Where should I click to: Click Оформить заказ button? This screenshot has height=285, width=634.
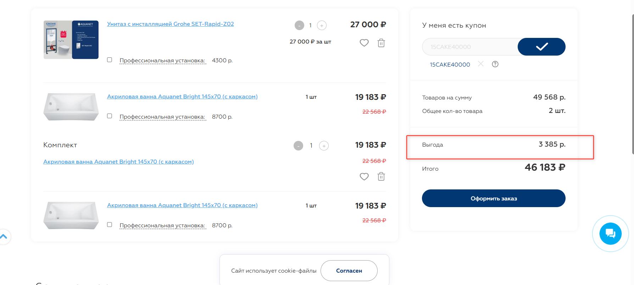494,198
